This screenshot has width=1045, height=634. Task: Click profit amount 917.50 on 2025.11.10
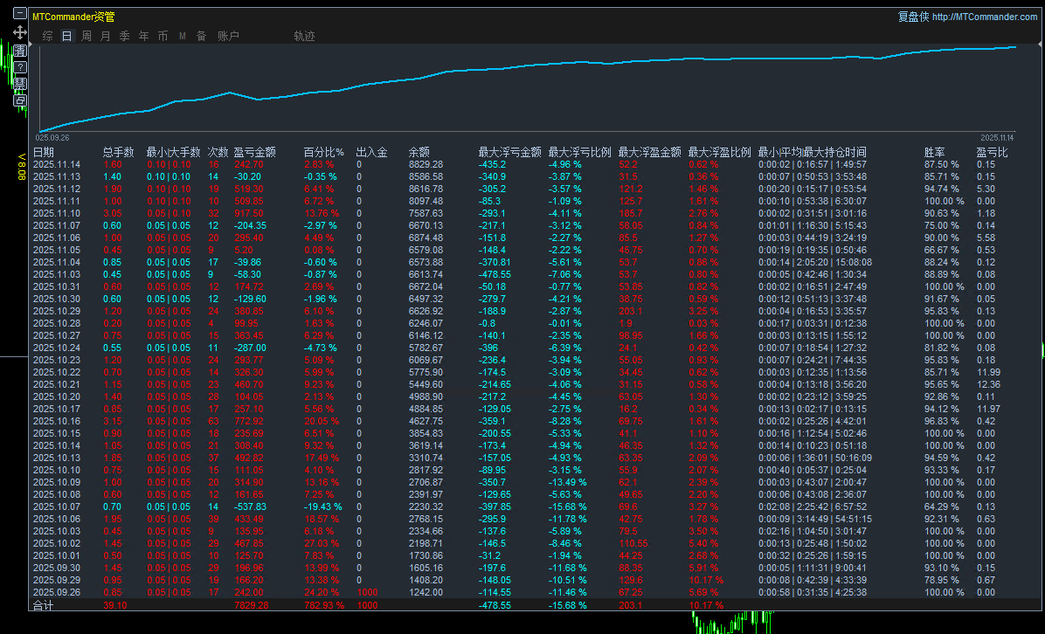pos(249,213)
